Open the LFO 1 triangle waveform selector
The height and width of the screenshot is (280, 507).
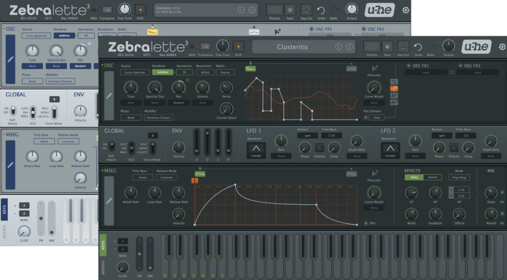pyautogui.click(x=256, y=150)
